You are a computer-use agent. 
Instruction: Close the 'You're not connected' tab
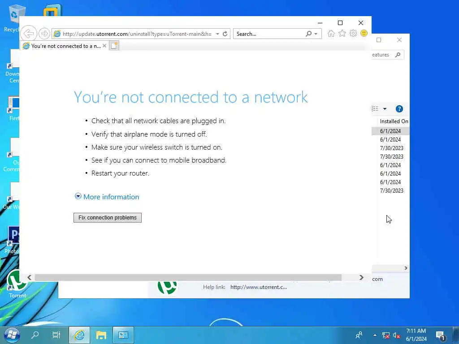(104, 46)
